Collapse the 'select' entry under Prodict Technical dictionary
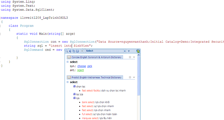The width and height of the screenshot is (224, 120). (x=68, y=82)
